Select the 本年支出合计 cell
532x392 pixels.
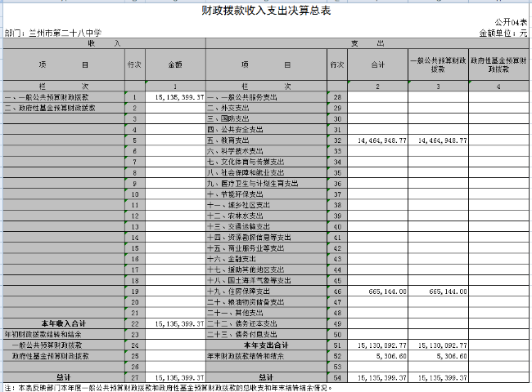tap(266, 345)
